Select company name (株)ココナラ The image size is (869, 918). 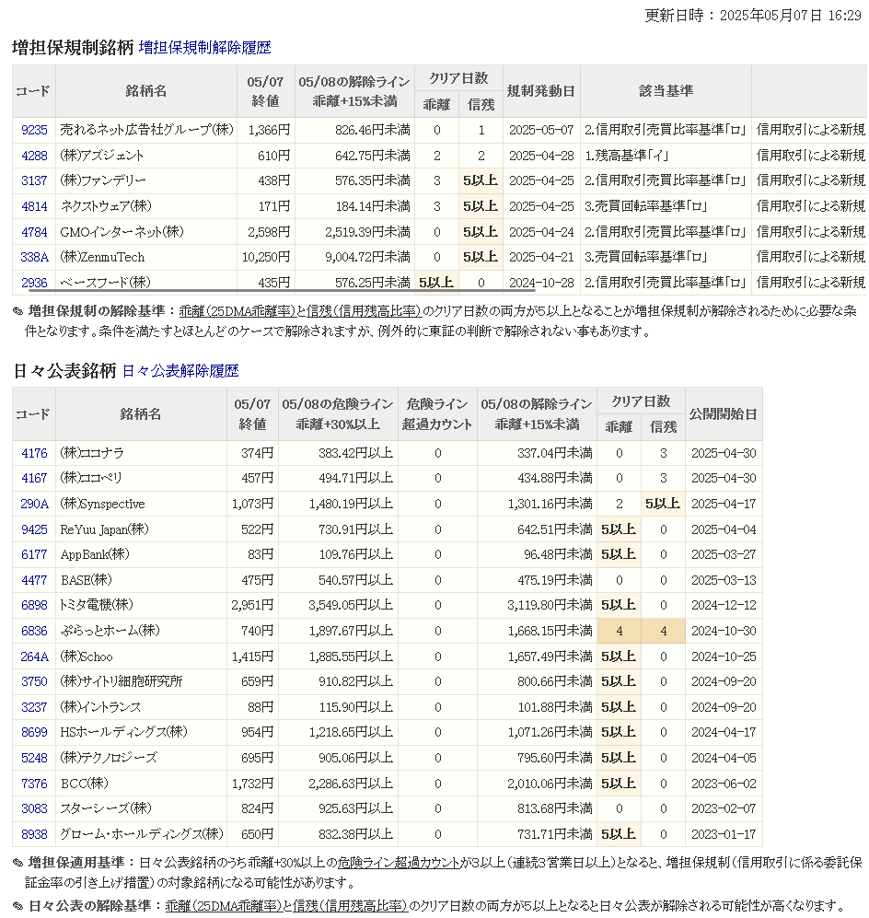[x=92, y=453]
